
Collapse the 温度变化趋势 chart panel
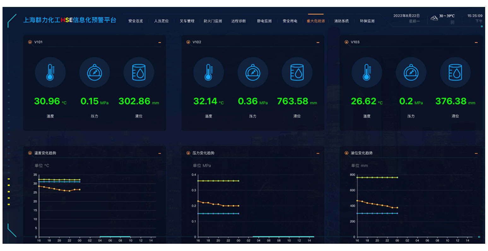tap(160, 153)
